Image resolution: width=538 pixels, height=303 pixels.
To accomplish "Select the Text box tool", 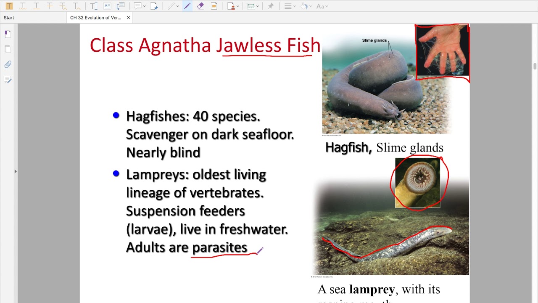I will pos(107,6).
